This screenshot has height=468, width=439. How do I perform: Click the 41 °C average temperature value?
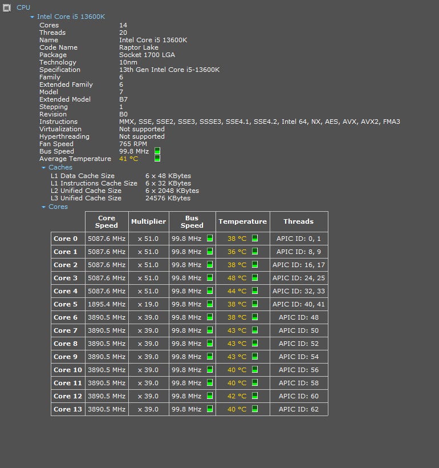pos(129,159)
